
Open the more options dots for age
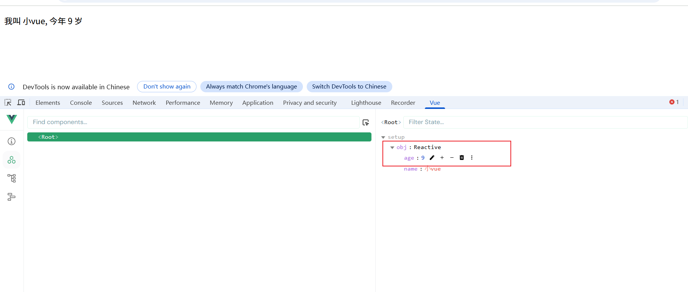(x=472, y=158)
